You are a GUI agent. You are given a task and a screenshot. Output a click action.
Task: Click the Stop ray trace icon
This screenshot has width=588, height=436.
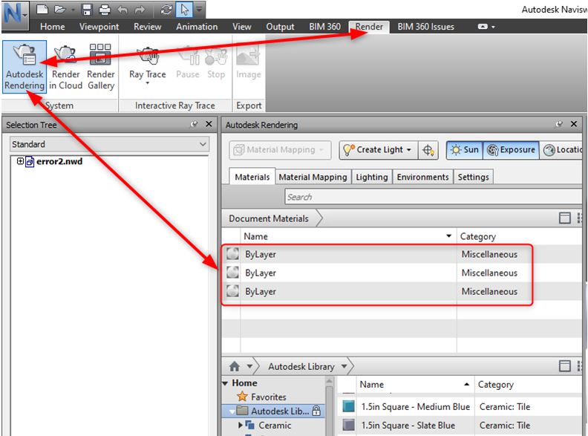point(216,55)
